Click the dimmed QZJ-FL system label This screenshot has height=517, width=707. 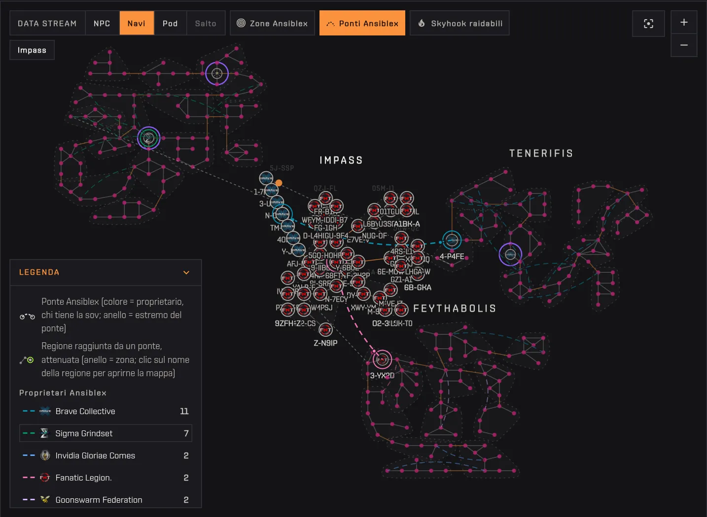click(x=325, y=189)
